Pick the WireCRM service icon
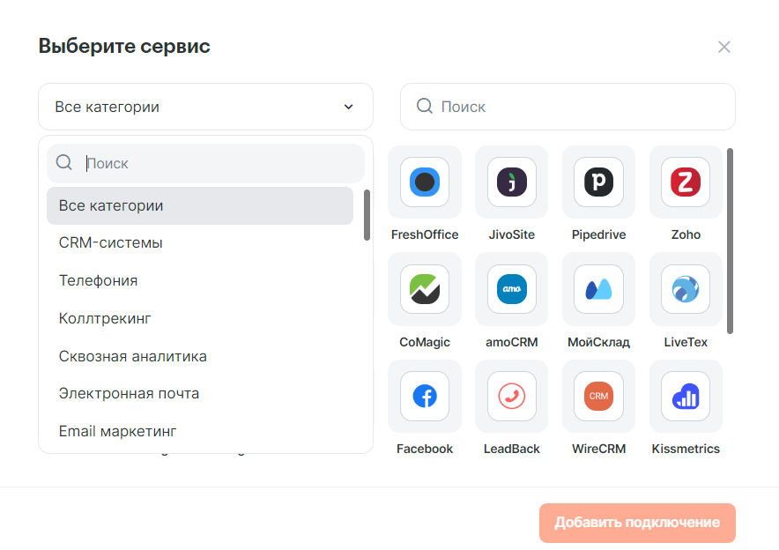779x550 pixels. [598, 397]
